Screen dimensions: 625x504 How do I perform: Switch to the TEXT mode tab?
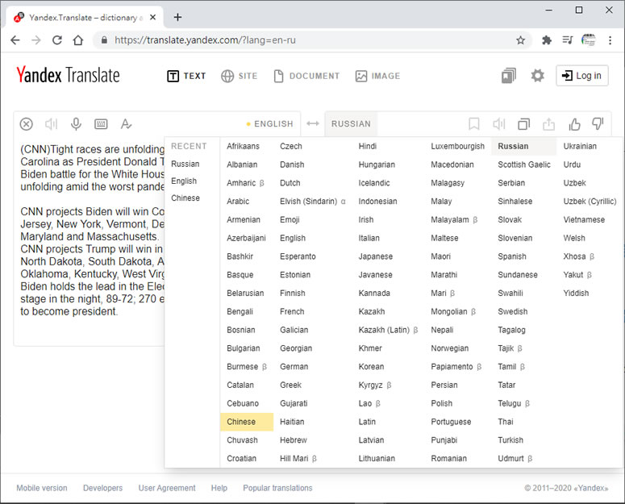pos(186,76)
